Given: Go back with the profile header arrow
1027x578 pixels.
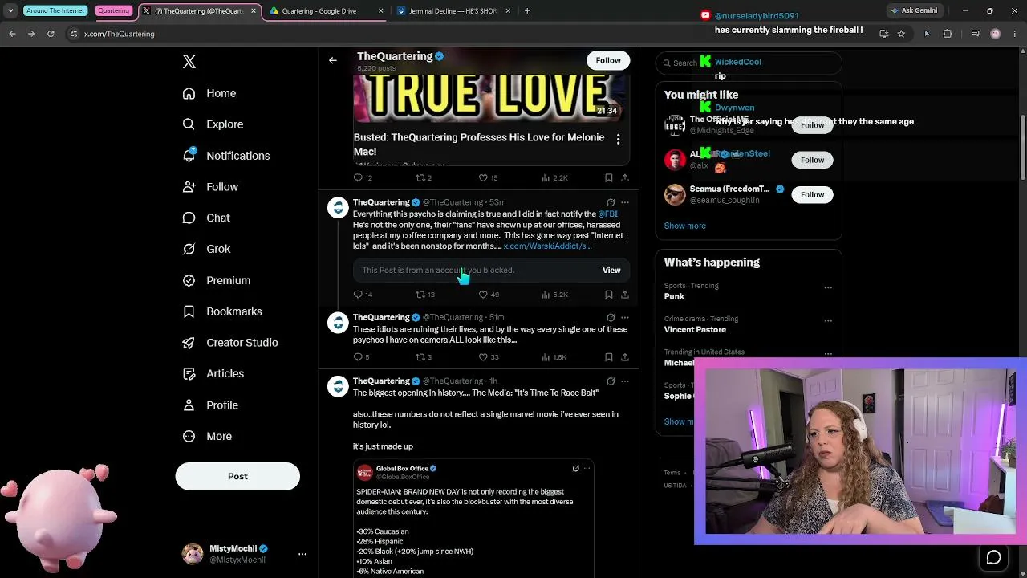Looking at the screenshot, I should pyautogui.click(x=333, y=60).
